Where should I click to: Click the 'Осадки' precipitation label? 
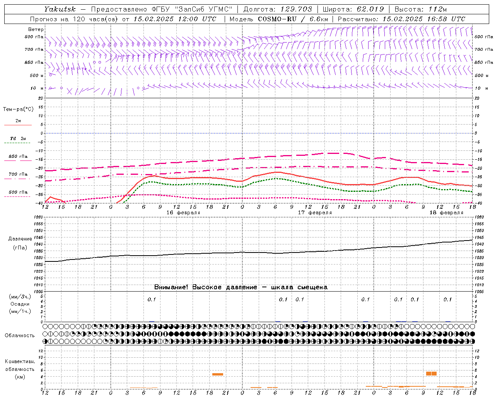[x=20, y=304]
